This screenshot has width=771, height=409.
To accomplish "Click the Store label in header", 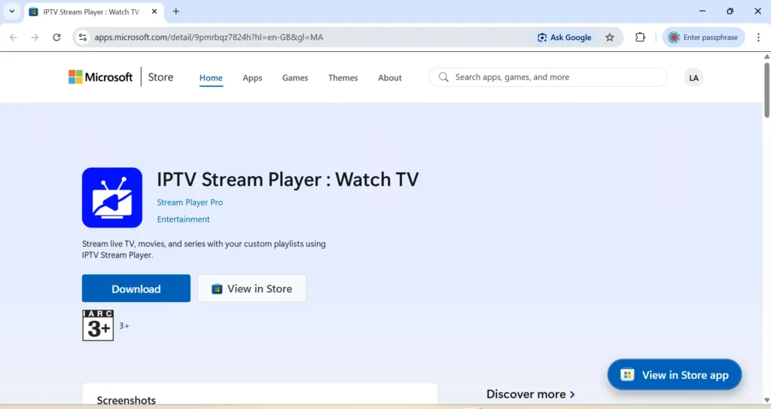I will point(161,78).
